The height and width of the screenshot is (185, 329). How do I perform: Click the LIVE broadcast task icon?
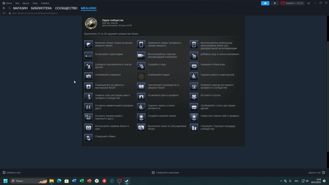(x=88, y=56)
